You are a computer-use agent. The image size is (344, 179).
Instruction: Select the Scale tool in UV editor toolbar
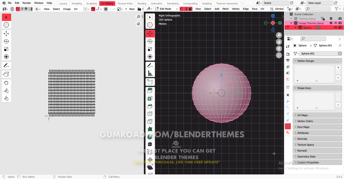coord(7,49)
